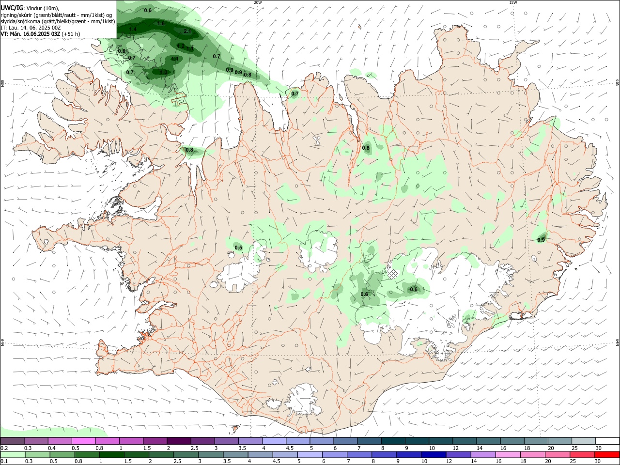Click the light pink bottom-row swatch between 16 and 18
This screenshot has width=620, height=465.
[509, 454]
